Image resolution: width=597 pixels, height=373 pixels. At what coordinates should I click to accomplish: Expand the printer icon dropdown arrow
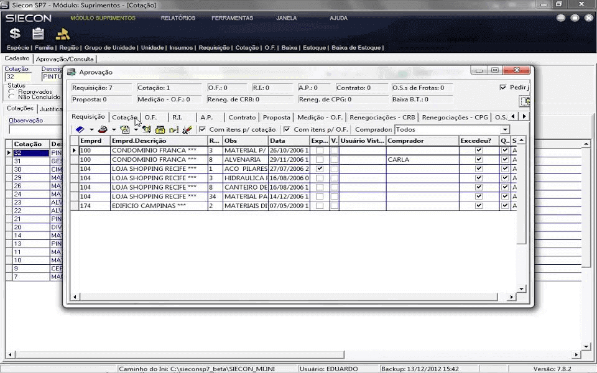(x=113, y=129)
